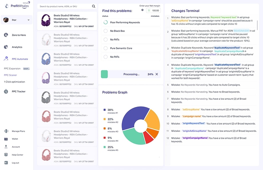The width and height of the screenshot is (263, 170).
Task: Toggle No Black Box status circle
Action: click(x=106, y=31)
